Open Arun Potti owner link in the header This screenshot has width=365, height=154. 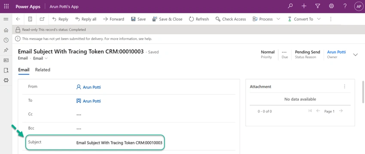click(x=336, y=52)
